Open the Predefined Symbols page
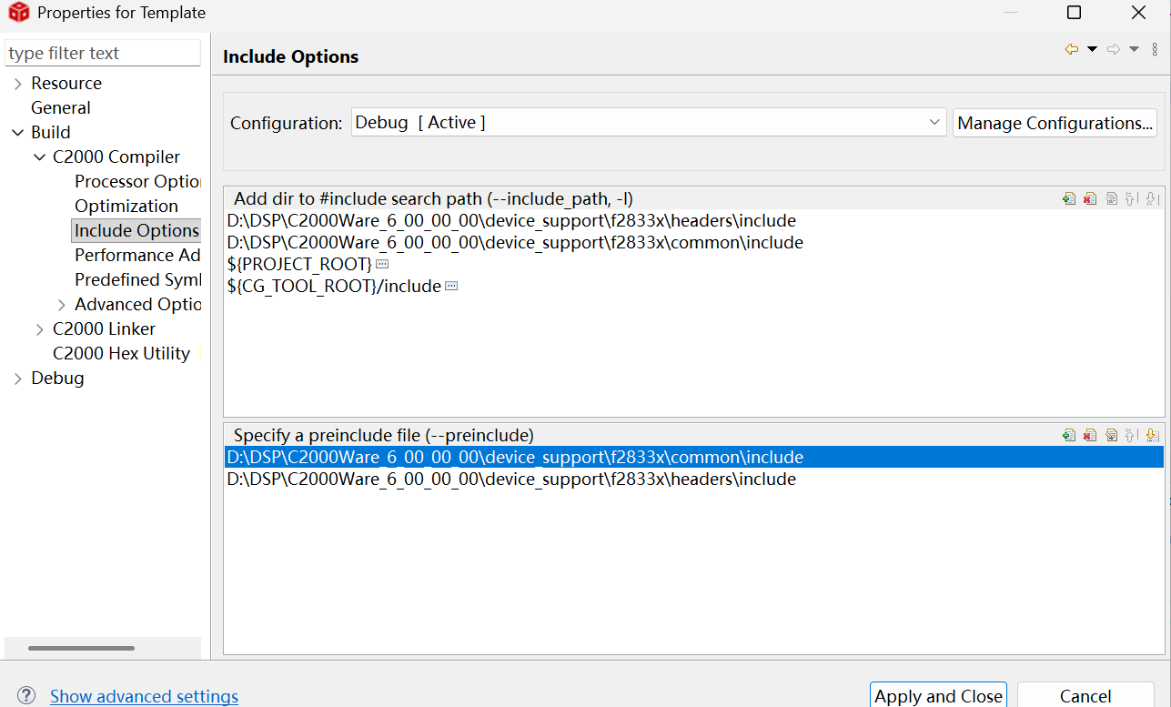The width and height of the screenshot is (1171, 707). 137,279
